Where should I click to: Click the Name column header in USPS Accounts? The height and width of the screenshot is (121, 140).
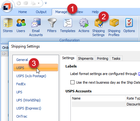click(x=98, y=98)
